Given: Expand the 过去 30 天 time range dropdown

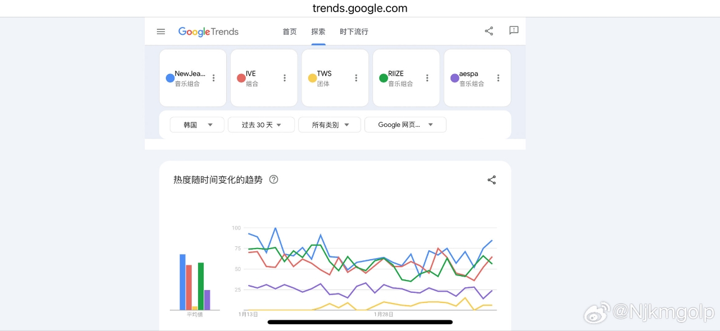Looking at the screenshot, I should click(x=261, y=125).
